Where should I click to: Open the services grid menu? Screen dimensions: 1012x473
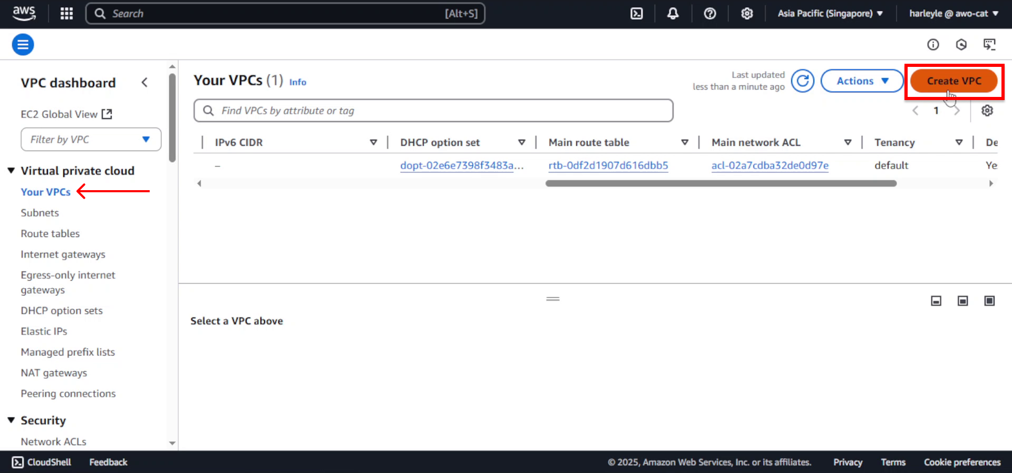[x=66, y=14]
